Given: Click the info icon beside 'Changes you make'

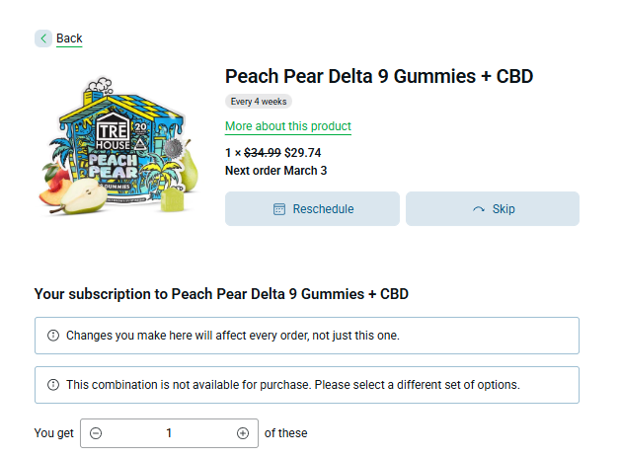Looking at the screenshot, I should [x=53, y=336].
